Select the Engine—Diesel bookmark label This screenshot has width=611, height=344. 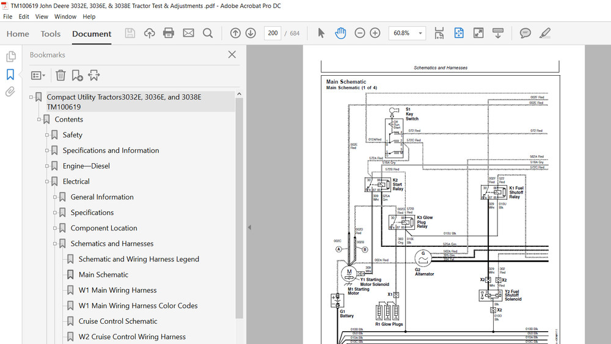[86, 166]
